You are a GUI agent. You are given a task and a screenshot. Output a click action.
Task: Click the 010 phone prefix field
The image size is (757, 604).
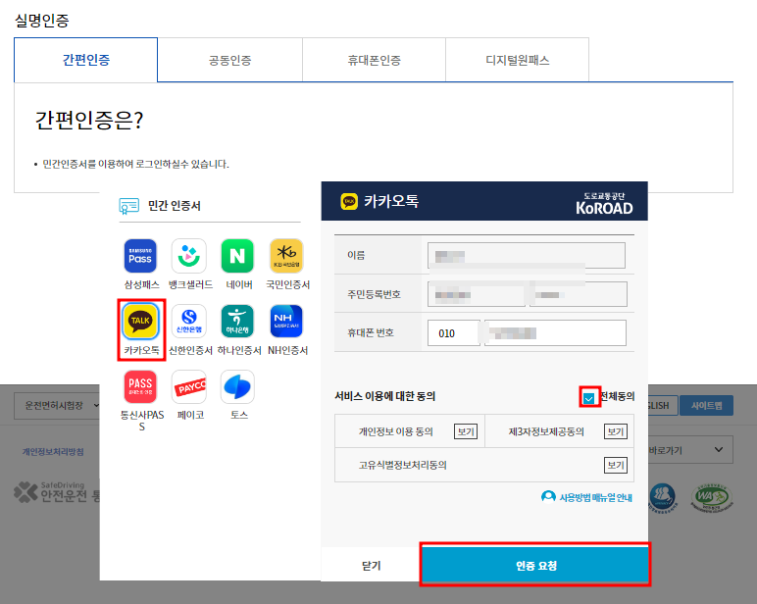[x=454, y=332]
